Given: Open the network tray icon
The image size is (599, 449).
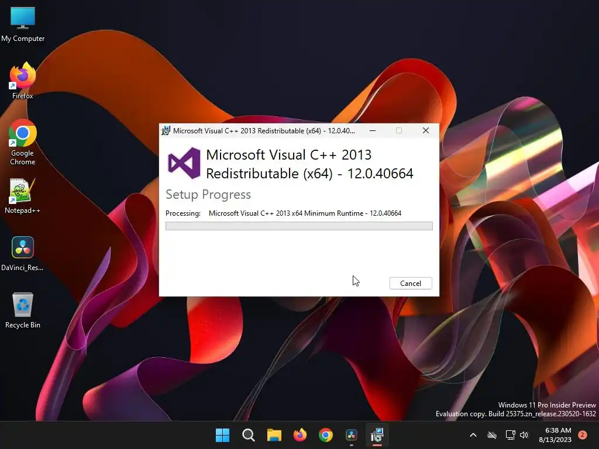Looking at the screenshot, I should [510, 435].
